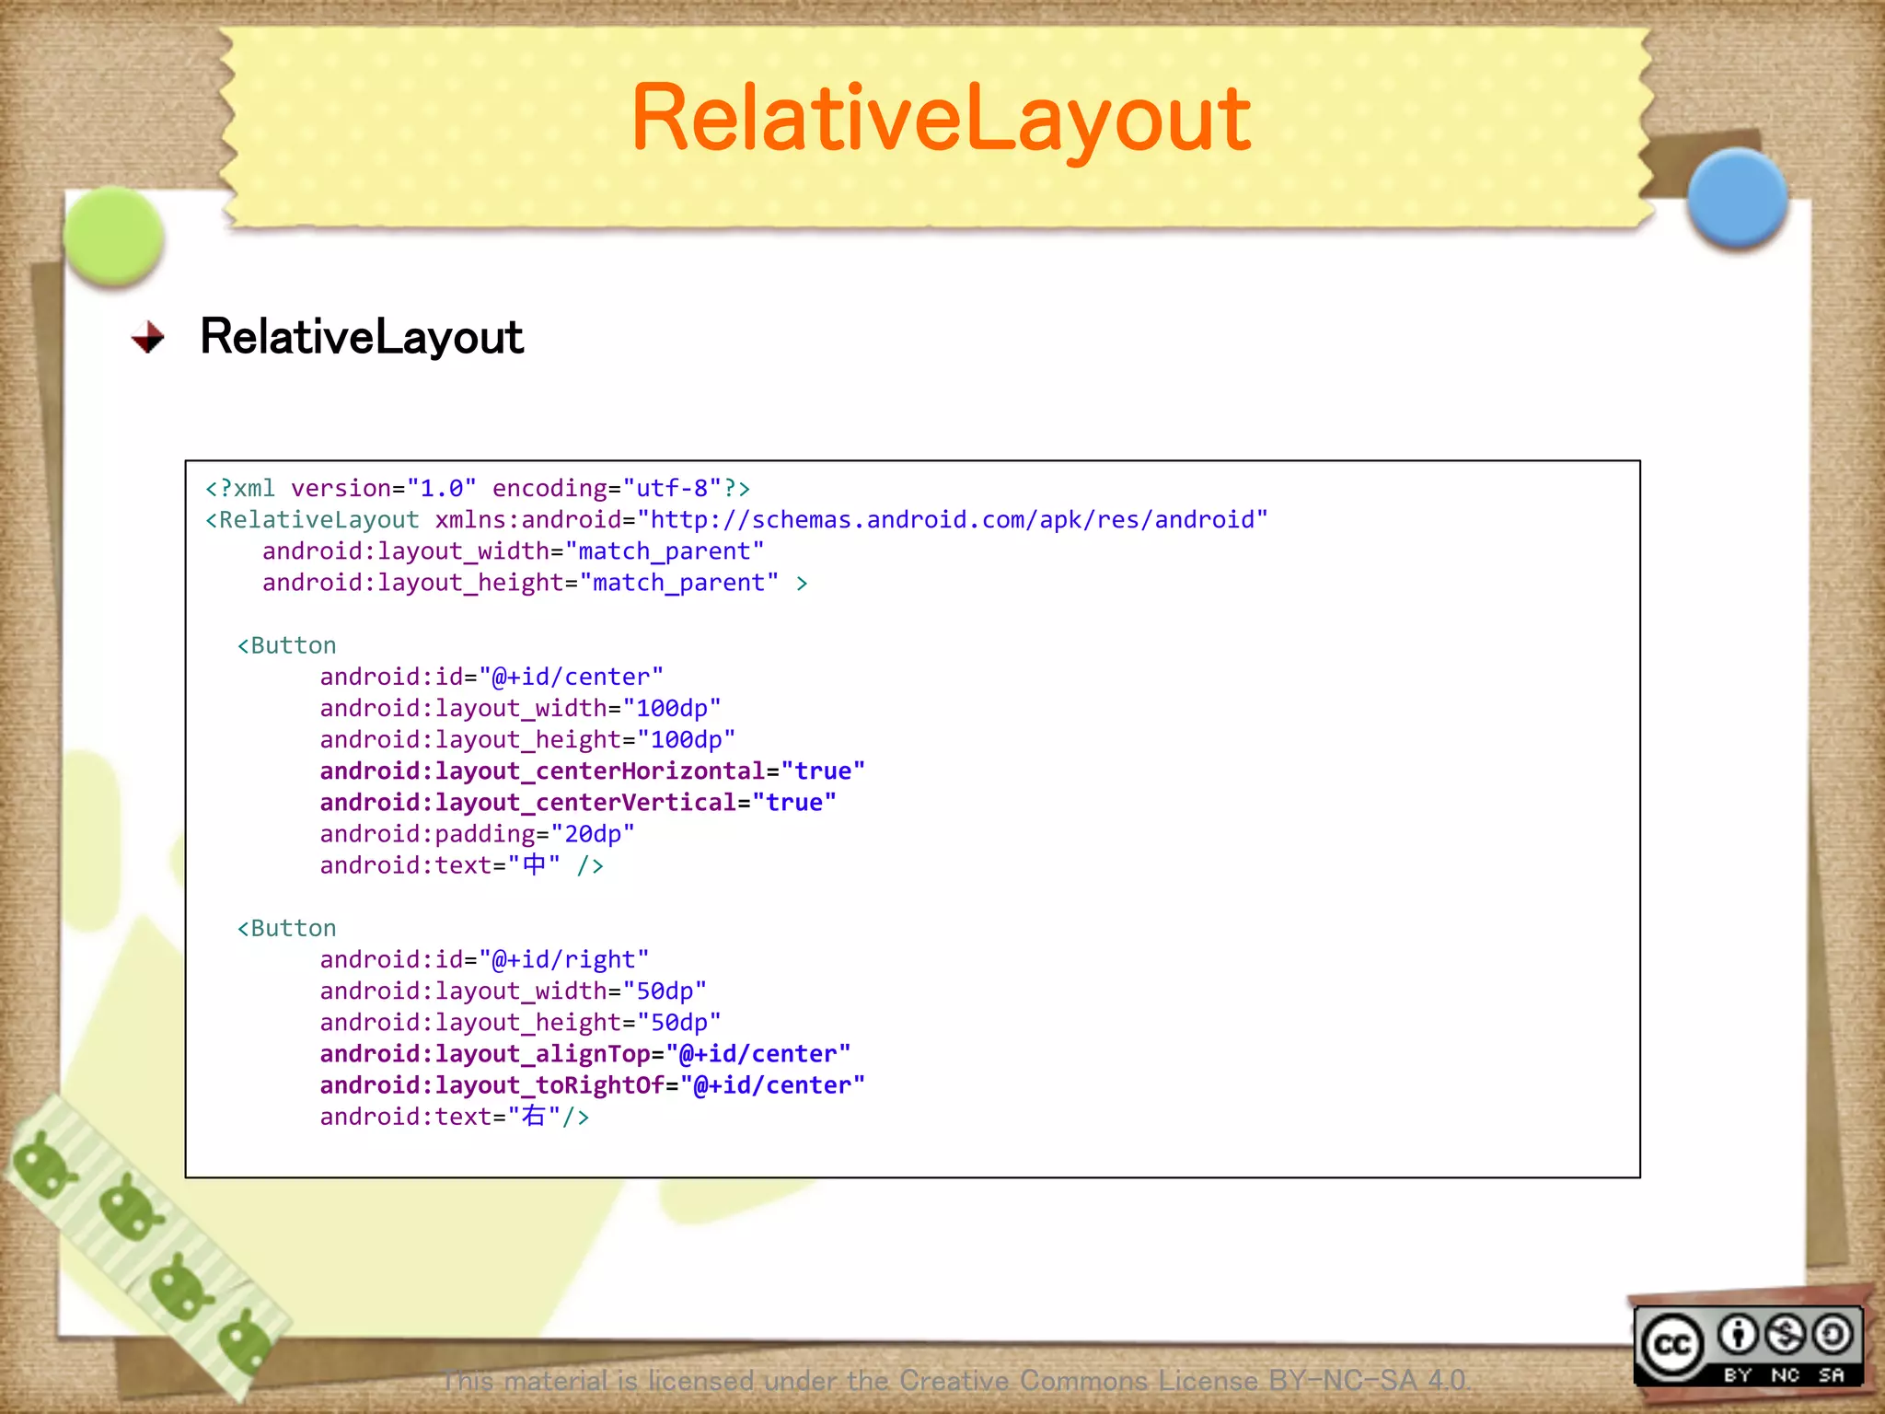Click the layout_centerVertical="true" line
The height and width of the screenshot is (1414, 1885).
click(578, 802)
